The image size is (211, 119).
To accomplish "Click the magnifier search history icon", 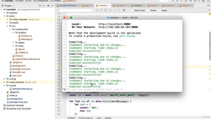I will click(x=58, y=10).
